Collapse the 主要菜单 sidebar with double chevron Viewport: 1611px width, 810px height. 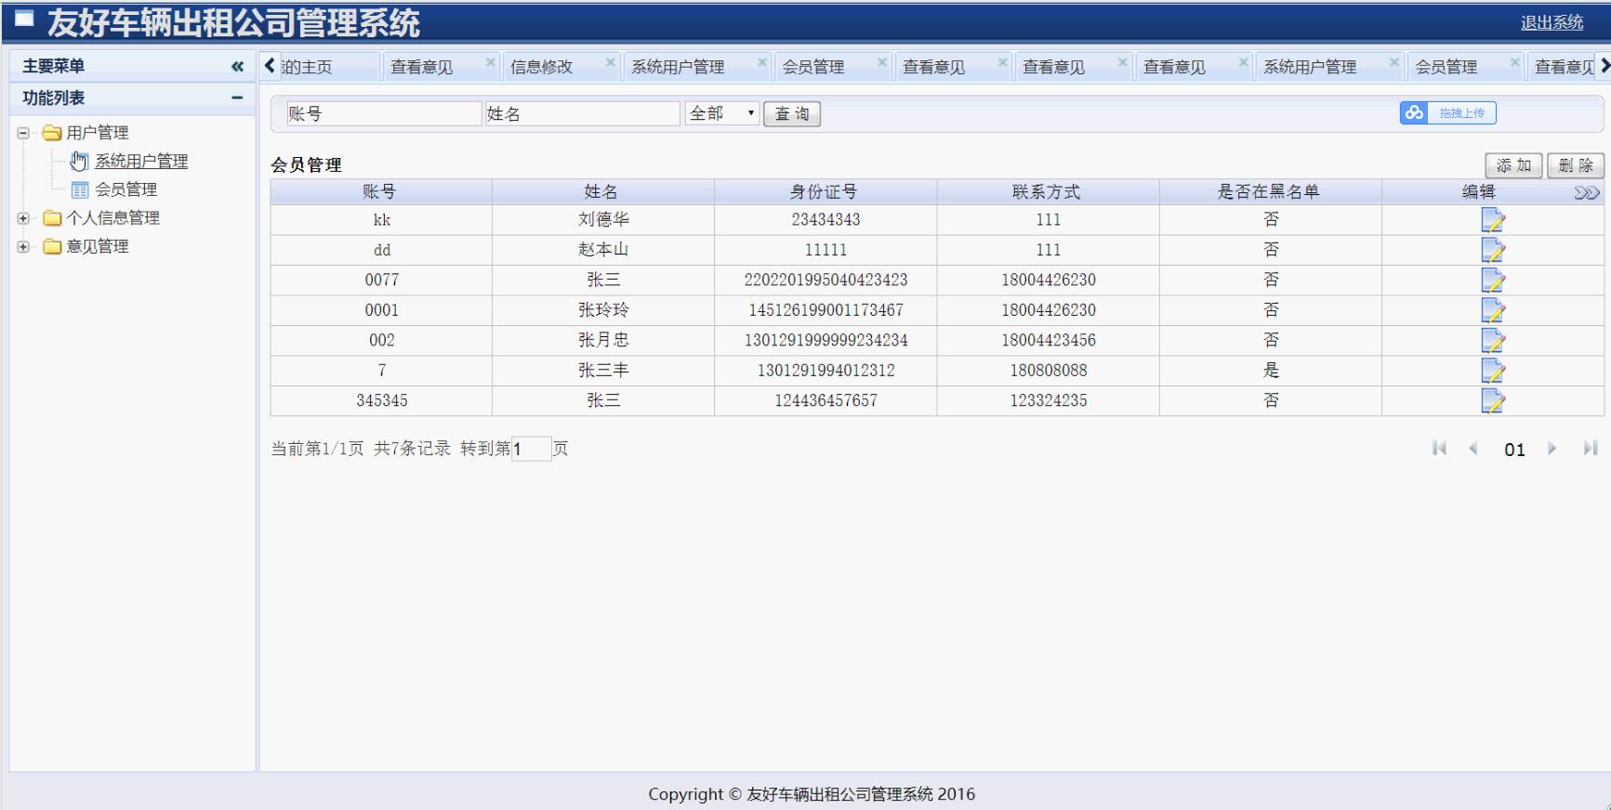[x=237, y=66]
